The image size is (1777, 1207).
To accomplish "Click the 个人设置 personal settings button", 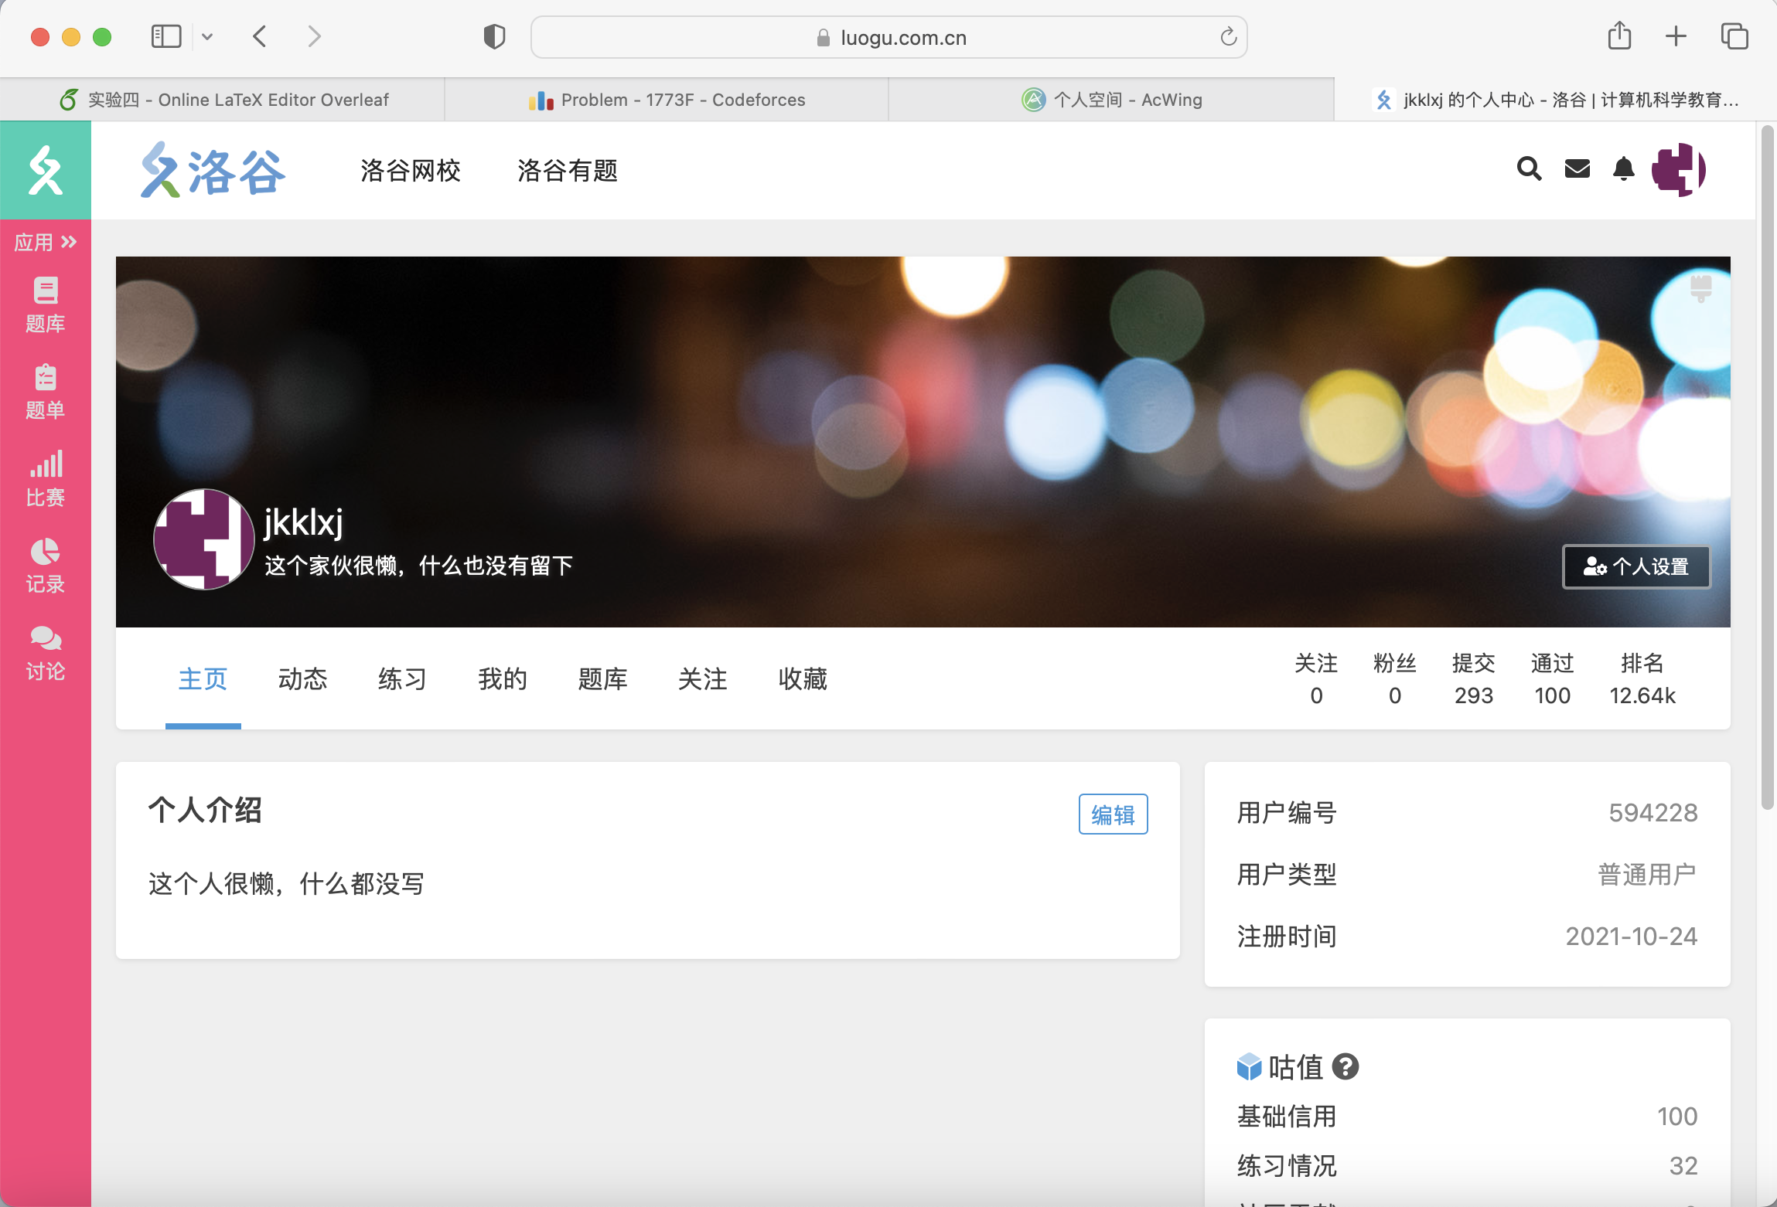I will [x=1636, y=566].
